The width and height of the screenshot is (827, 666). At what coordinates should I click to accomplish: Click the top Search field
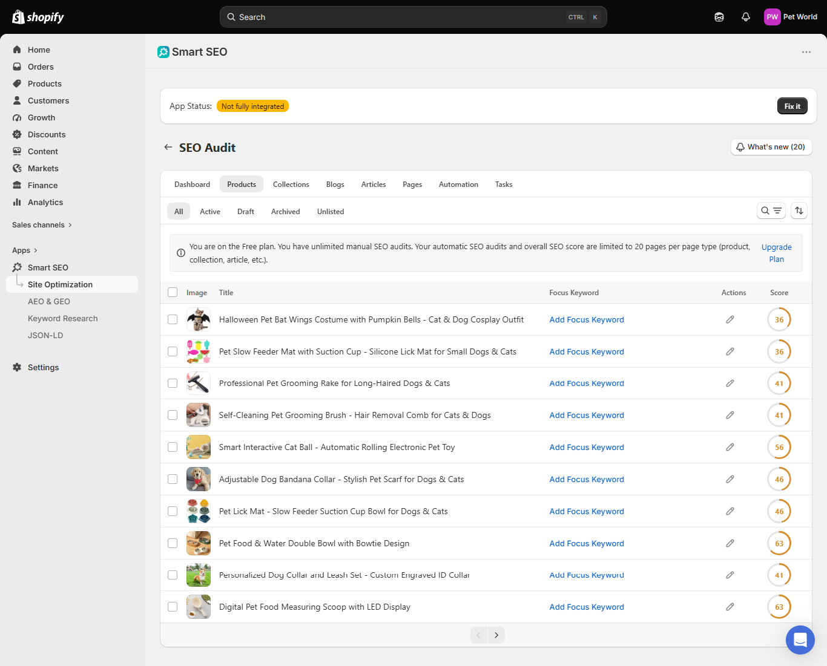pos(413,17)
